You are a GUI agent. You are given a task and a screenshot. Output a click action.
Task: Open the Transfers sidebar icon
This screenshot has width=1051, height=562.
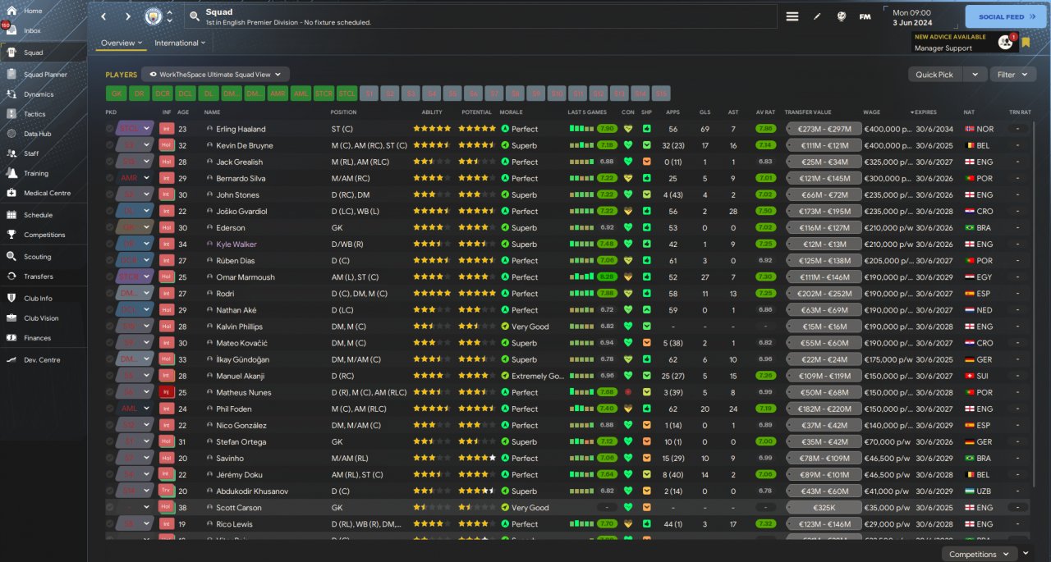12,276
